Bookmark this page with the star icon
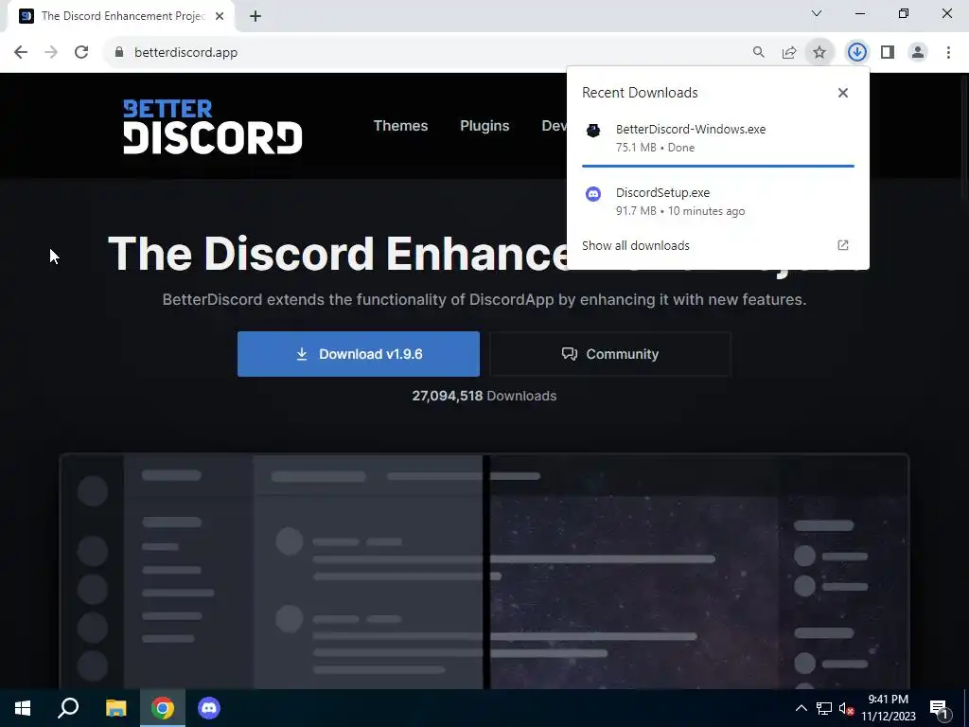This screenshot has width=969, height=727. [x=819, y=53]
